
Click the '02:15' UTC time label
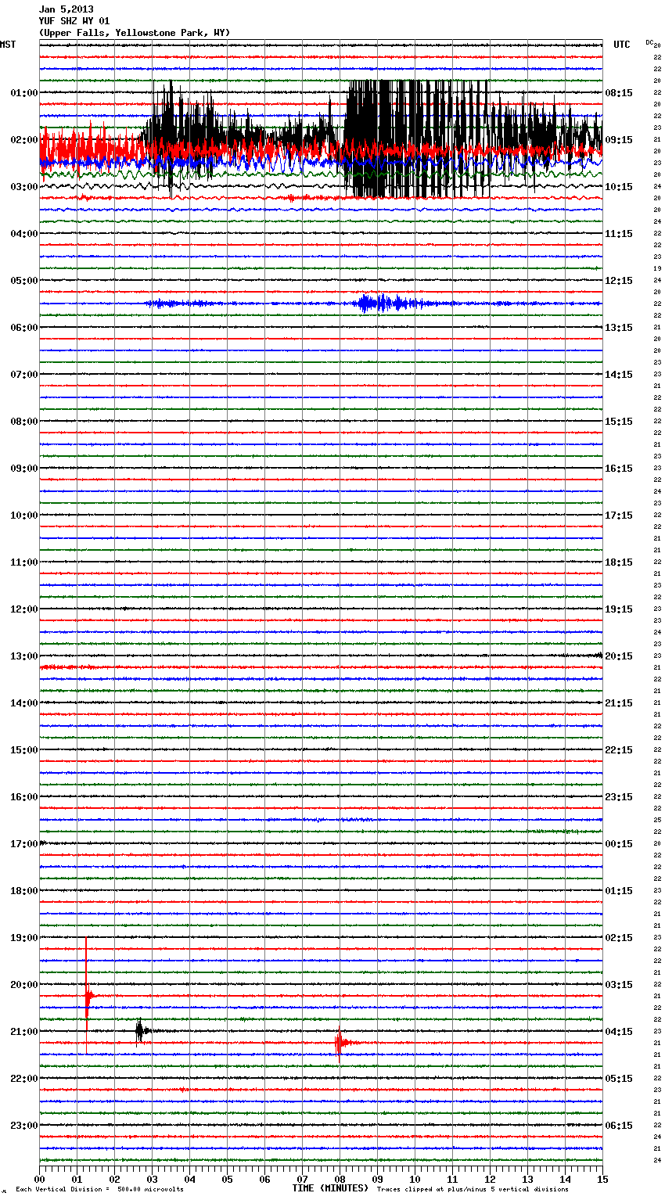pyautogui.click(x=619, y=938)
